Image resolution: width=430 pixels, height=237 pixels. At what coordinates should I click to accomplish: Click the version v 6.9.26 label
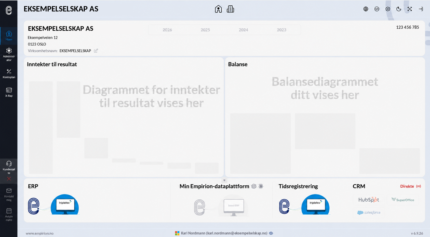[417, 233]
